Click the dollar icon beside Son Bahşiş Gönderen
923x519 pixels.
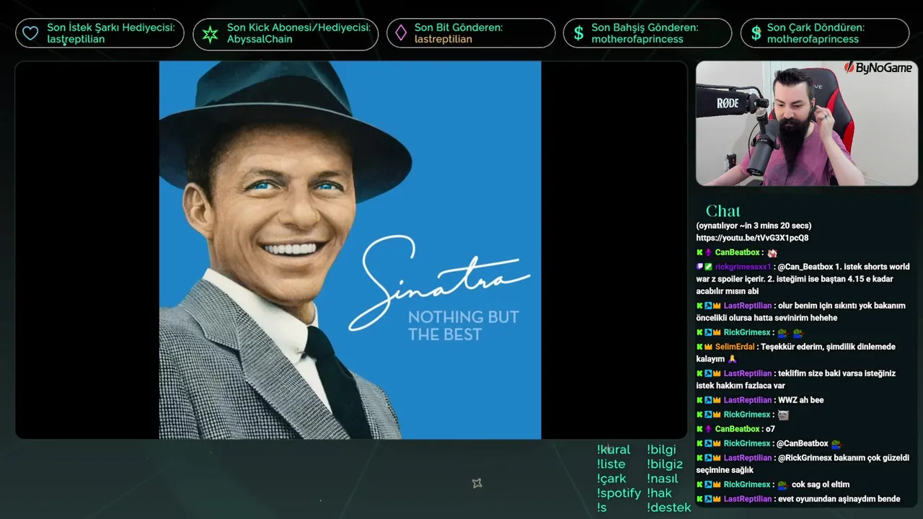click(x=578, y=33)
